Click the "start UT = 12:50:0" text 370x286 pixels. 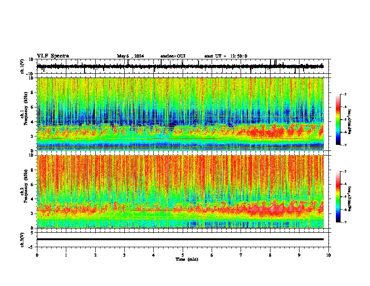[226, 56]
